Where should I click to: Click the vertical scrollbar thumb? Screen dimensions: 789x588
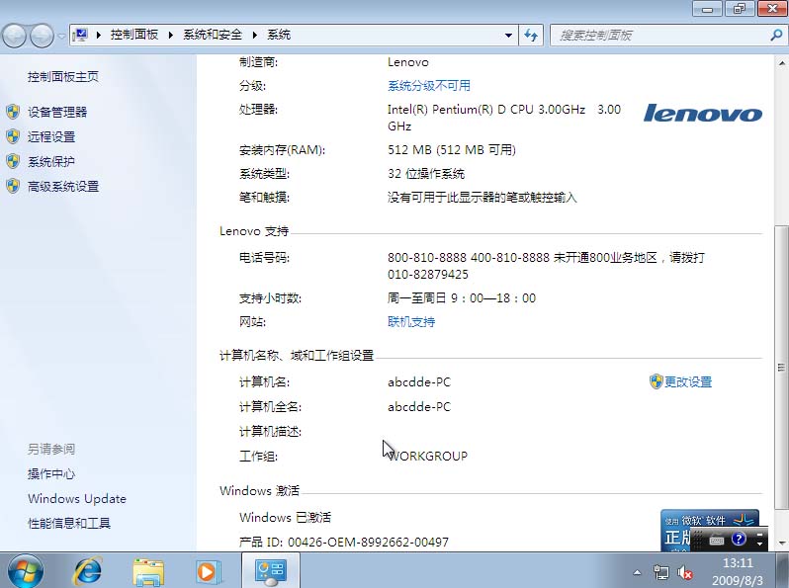point(781,368)
